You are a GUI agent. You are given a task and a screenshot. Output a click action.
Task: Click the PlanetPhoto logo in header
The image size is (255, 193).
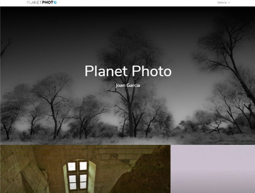click(x=42, y=2)
